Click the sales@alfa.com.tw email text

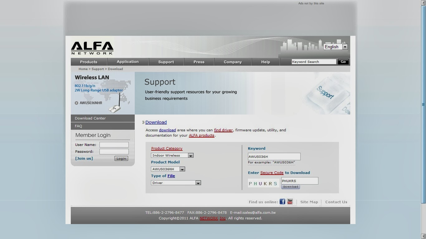click(259, 213)
